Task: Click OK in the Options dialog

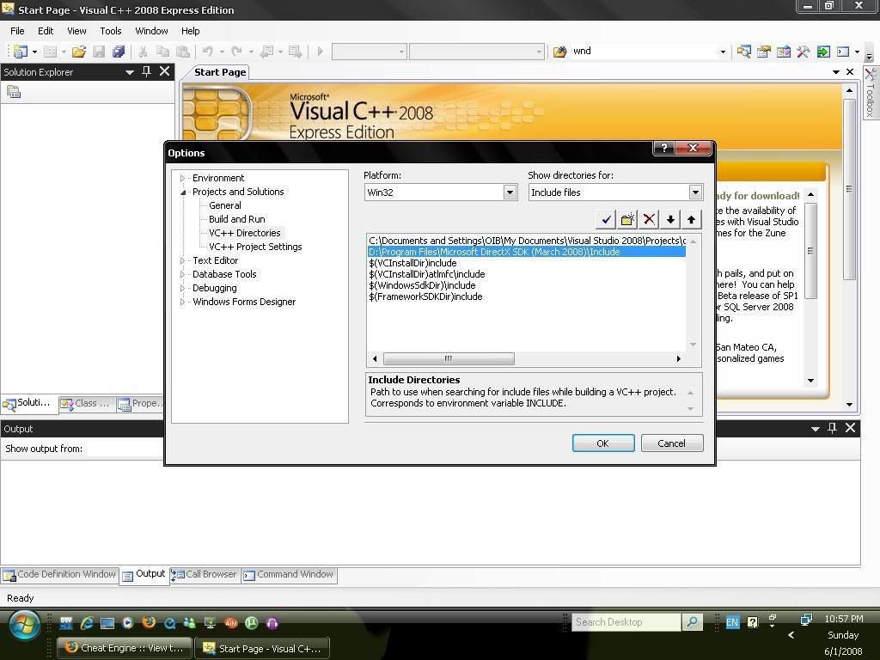Action: pos(603,443)
